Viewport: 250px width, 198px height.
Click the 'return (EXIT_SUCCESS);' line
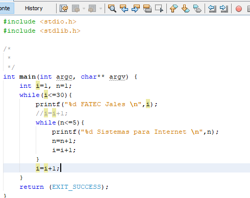(64, 187)
